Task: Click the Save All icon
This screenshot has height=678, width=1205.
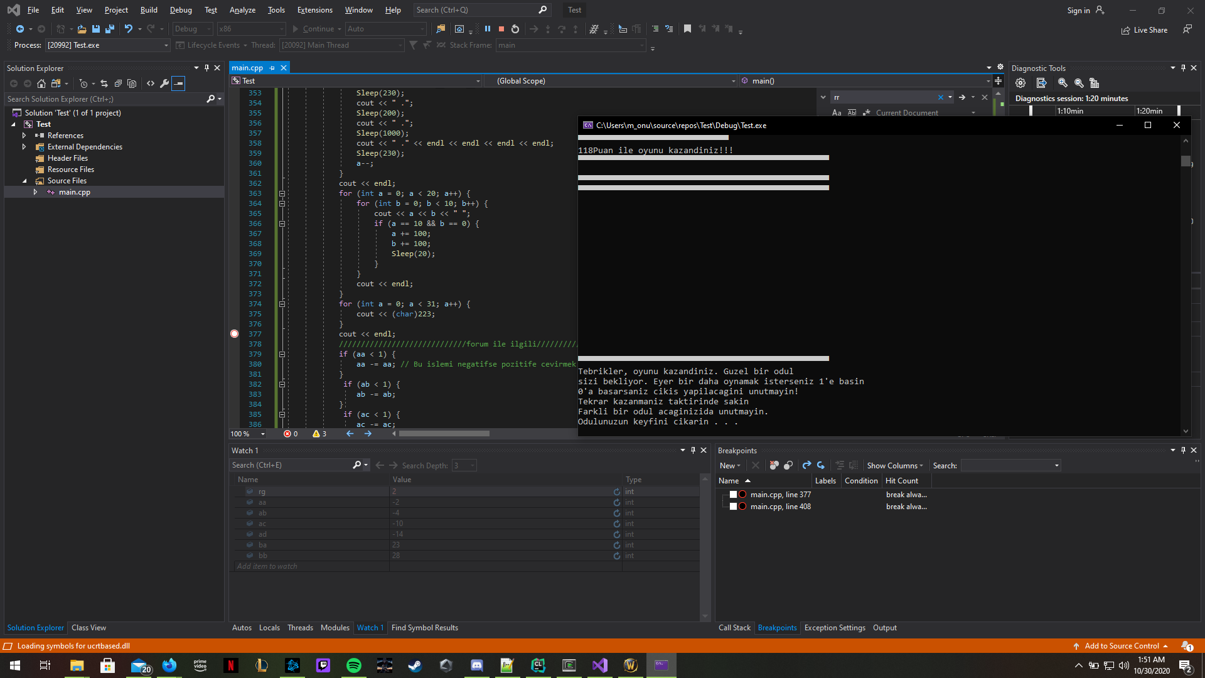Action: coord(110,29)
